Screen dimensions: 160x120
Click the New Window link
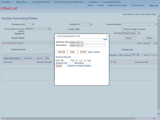(128, 14)
